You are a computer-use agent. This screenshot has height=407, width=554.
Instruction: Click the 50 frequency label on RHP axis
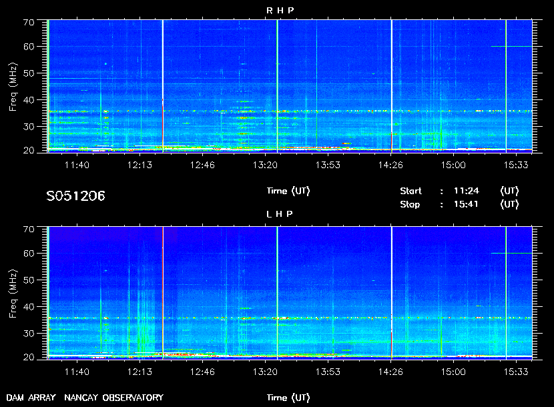29,73
